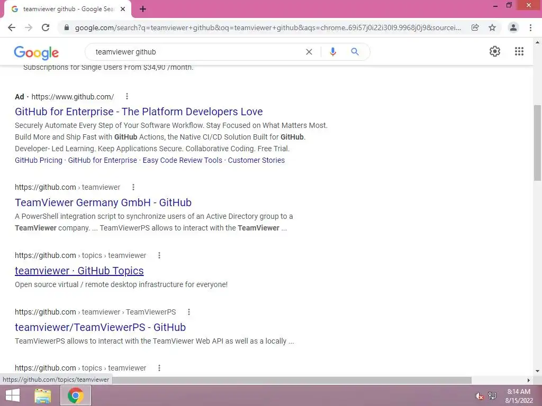The image size is (542, 406).
Task: Open Google quick settings gear
Action: point(495,51)
